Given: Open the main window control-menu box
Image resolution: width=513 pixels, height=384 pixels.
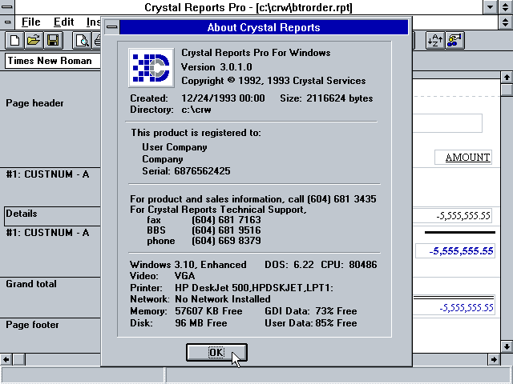Looking at the screenshot, I should tap(7, 7).
